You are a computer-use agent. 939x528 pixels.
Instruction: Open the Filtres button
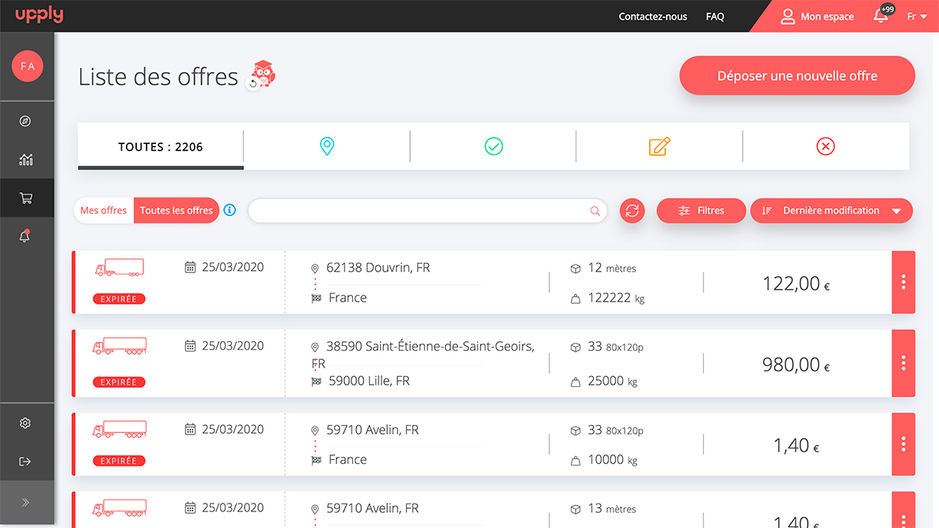[x=701, y=211]
